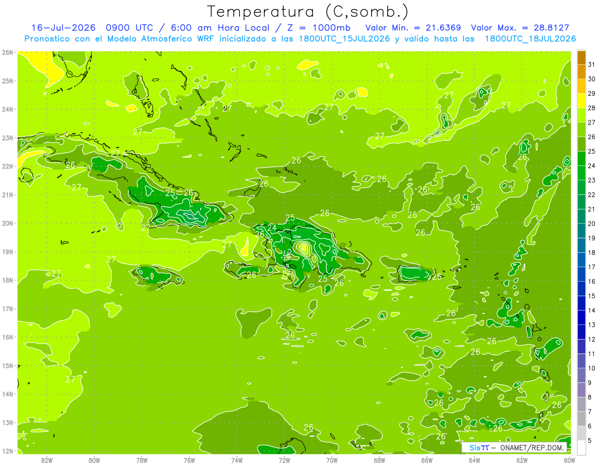Click the longitude label "64W"

(474, 460)
